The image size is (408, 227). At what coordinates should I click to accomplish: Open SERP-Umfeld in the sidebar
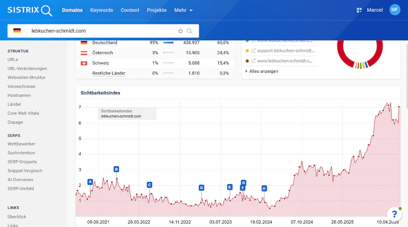point(21,189)
